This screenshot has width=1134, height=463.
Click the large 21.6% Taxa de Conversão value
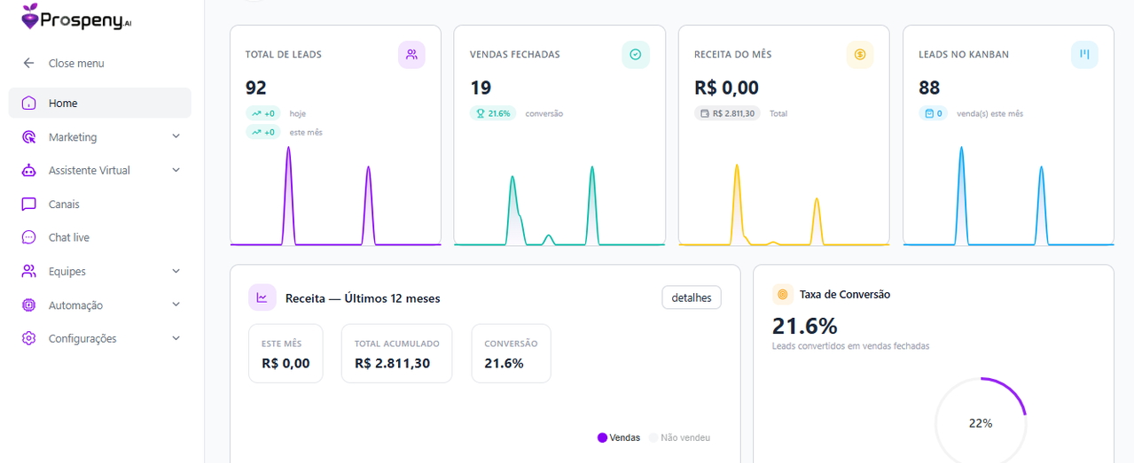coord(805,326)
